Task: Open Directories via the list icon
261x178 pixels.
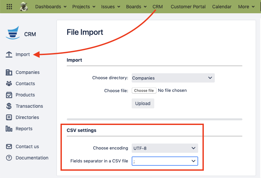Action: click(x=9, y=117)
